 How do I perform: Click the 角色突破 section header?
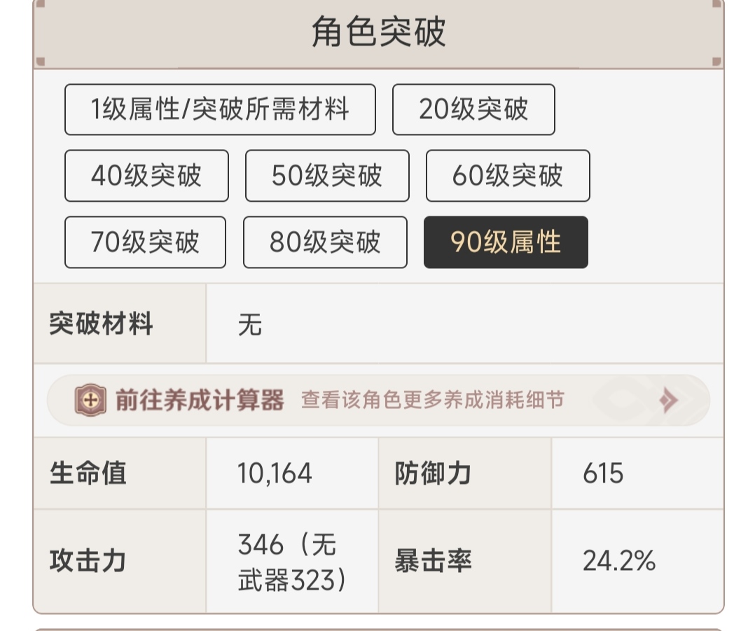point(378,33)
